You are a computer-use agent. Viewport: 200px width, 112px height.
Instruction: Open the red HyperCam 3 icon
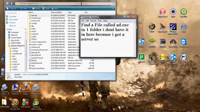point(162,13)
